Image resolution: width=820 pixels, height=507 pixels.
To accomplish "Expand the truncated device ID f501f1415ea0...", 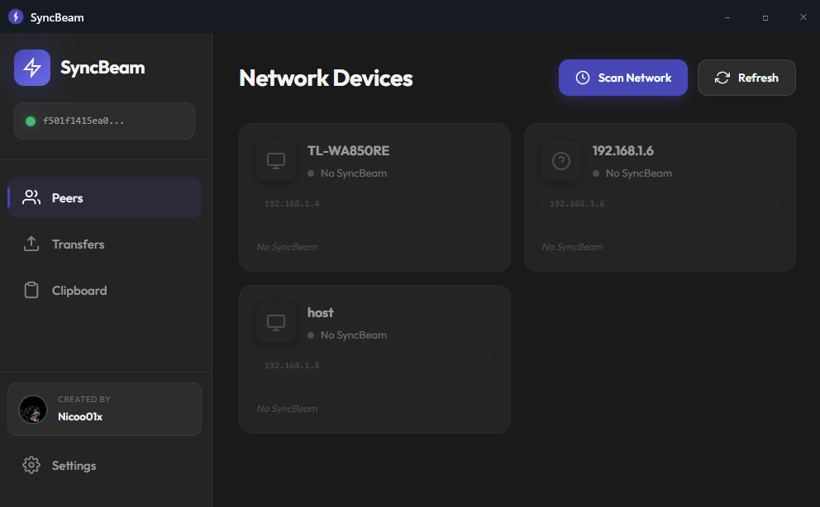I will point(104,120).
